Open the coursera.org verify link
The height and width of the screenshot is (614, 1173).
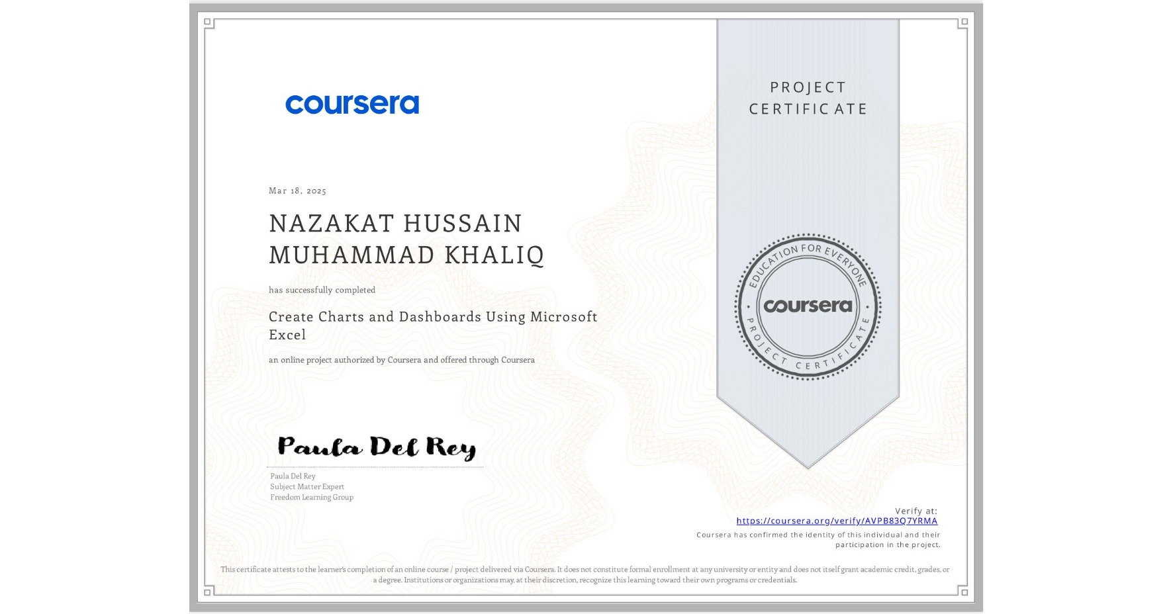837,521
